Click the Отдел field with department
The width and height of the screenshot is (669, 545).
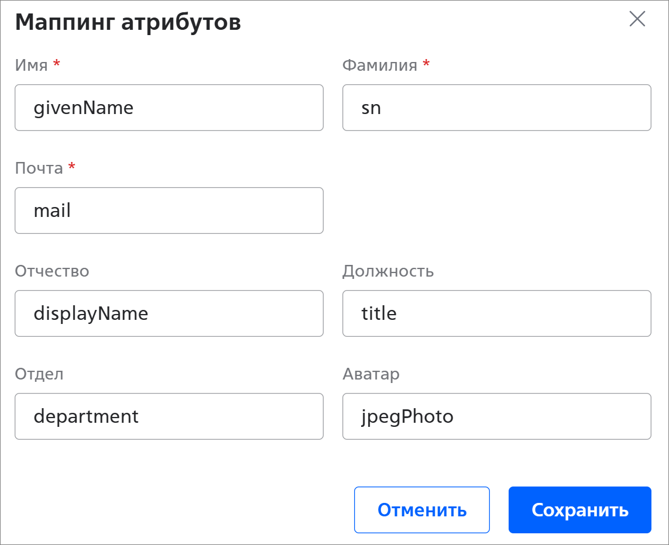coord(169,416)
